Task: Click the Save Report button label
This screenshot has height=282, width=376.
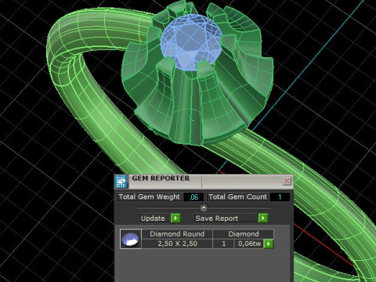Action: (226, 219)
